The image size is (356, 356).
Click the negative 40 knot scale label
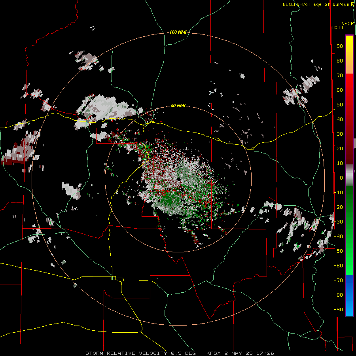point(338,237)
